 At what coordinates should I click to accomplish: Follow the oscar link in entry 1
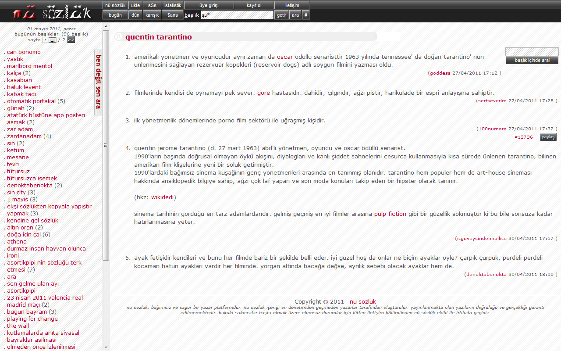pyautogui.click(x=284, y=57)
